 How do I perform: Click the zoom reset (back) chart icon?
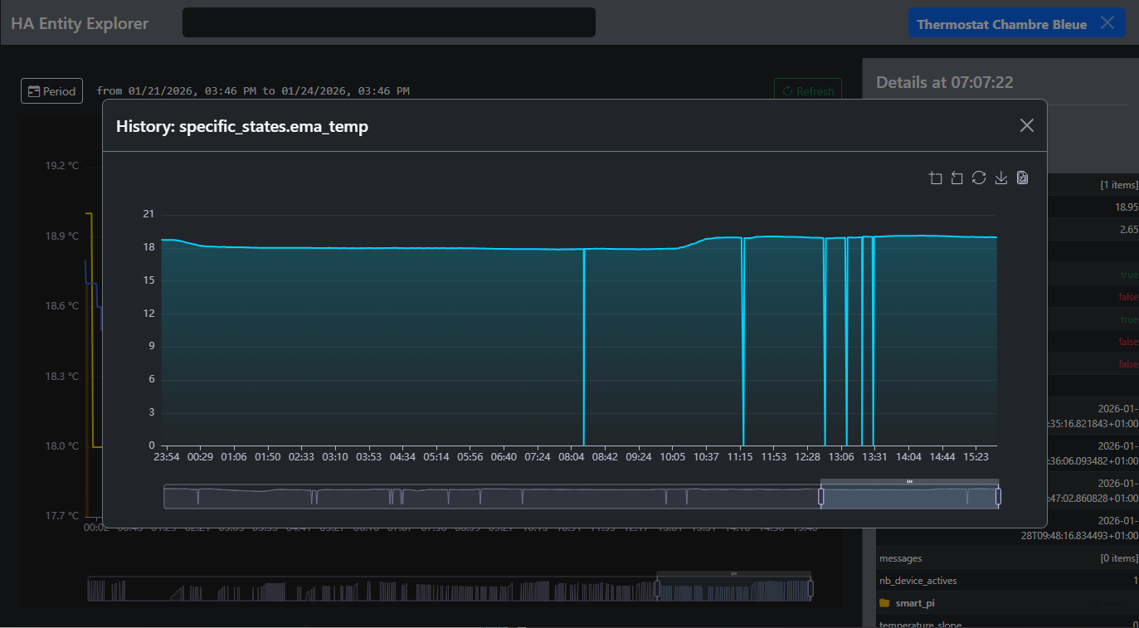pyautogui.click(x=957, y=178)
